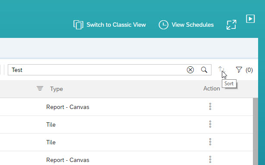Open the Sort options icon

(221, 70)
